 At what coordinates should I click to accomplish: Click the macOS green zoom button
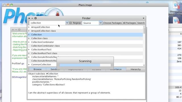point(12,5)
